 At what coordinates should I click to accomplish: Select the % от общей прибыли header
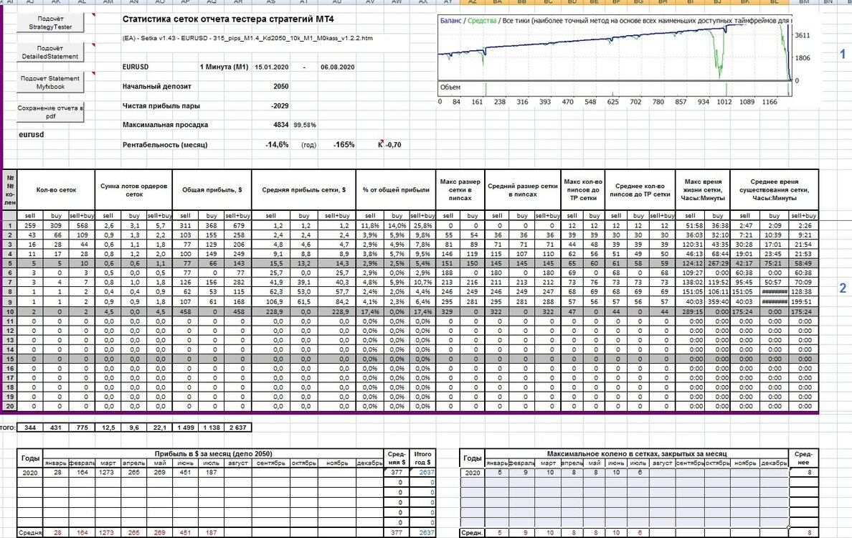pyautogui.click(x=396, y=189)
